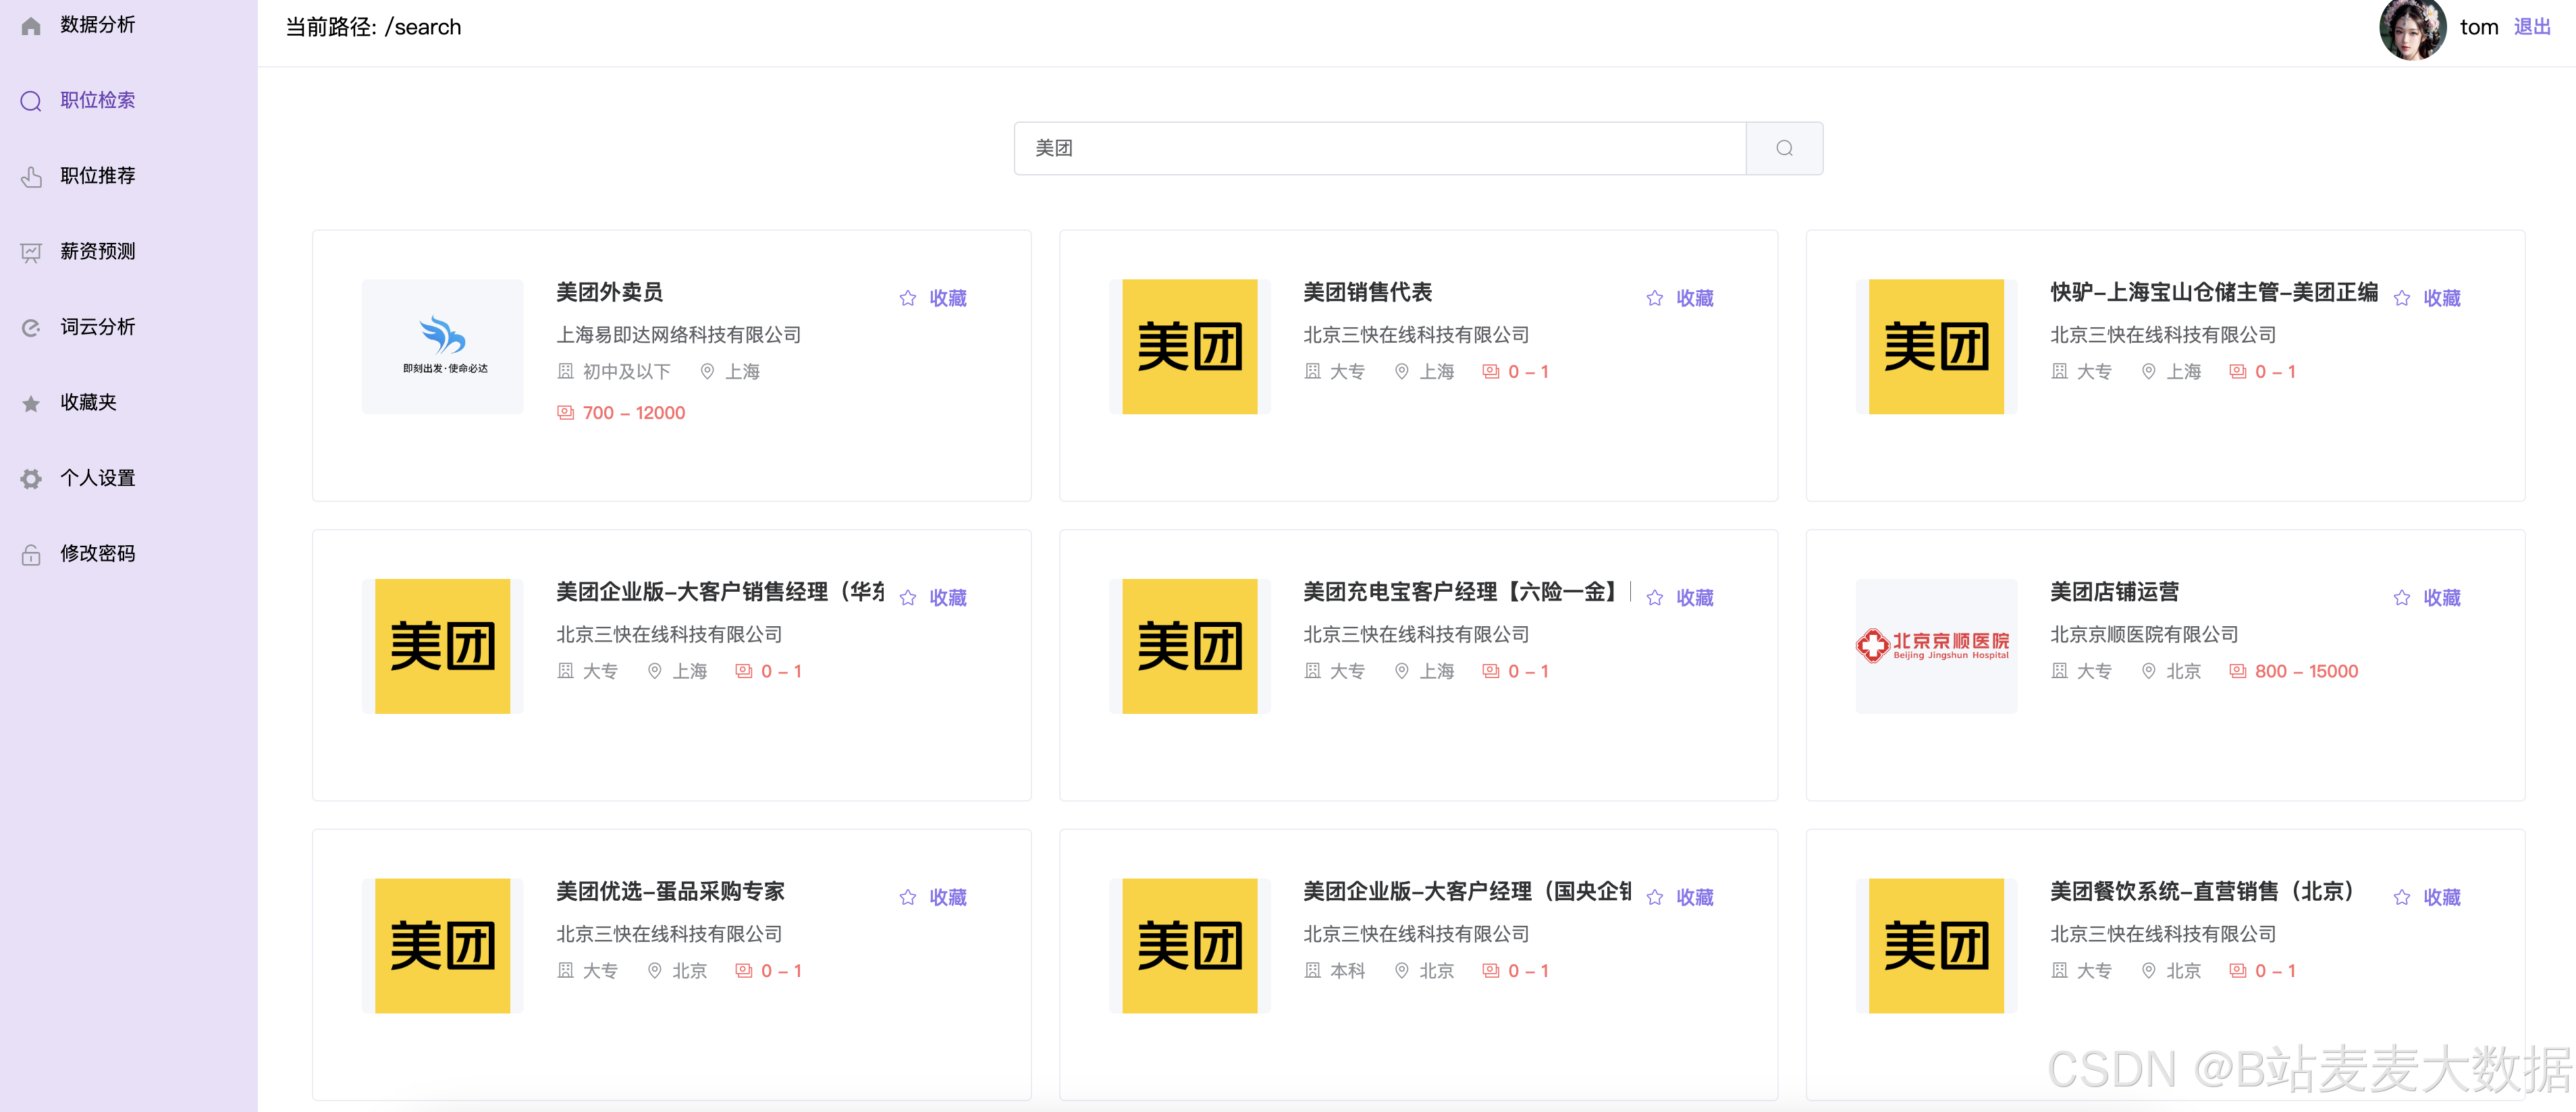This screenshot has width=2576, height=1112.
Task: Click 收藏 on 美团企业版-大客户销售经理 card
Action: tap(947, 598)
